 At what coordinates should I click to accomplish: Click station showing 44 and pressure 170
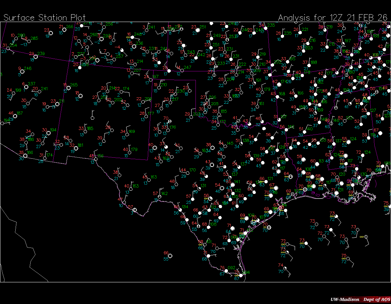[x=188, y=173]
